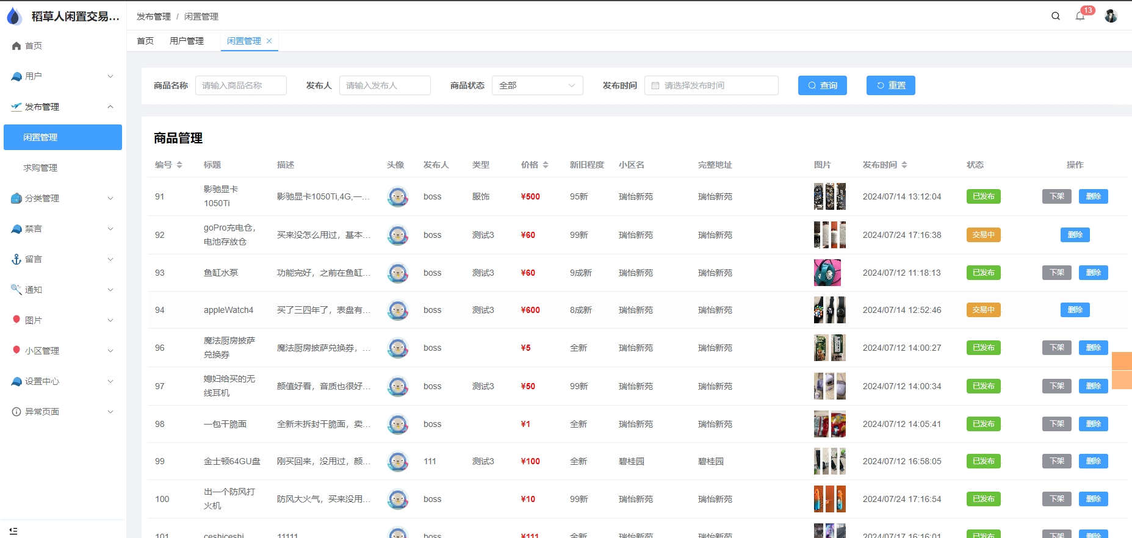This screenshot has width=1132, height=538.
Task: Open the 发布时间 date picker field
Action: coord(712,85)
